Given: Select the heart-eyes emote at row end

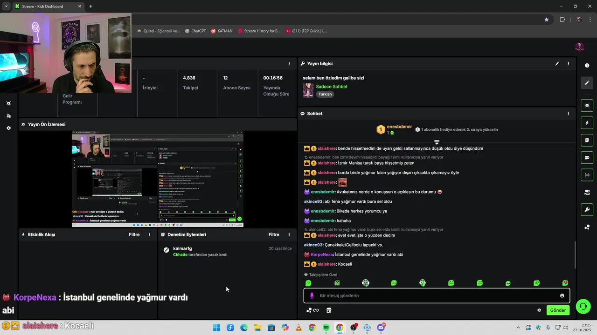Looking at the screenshot, I should coord(565,283).
